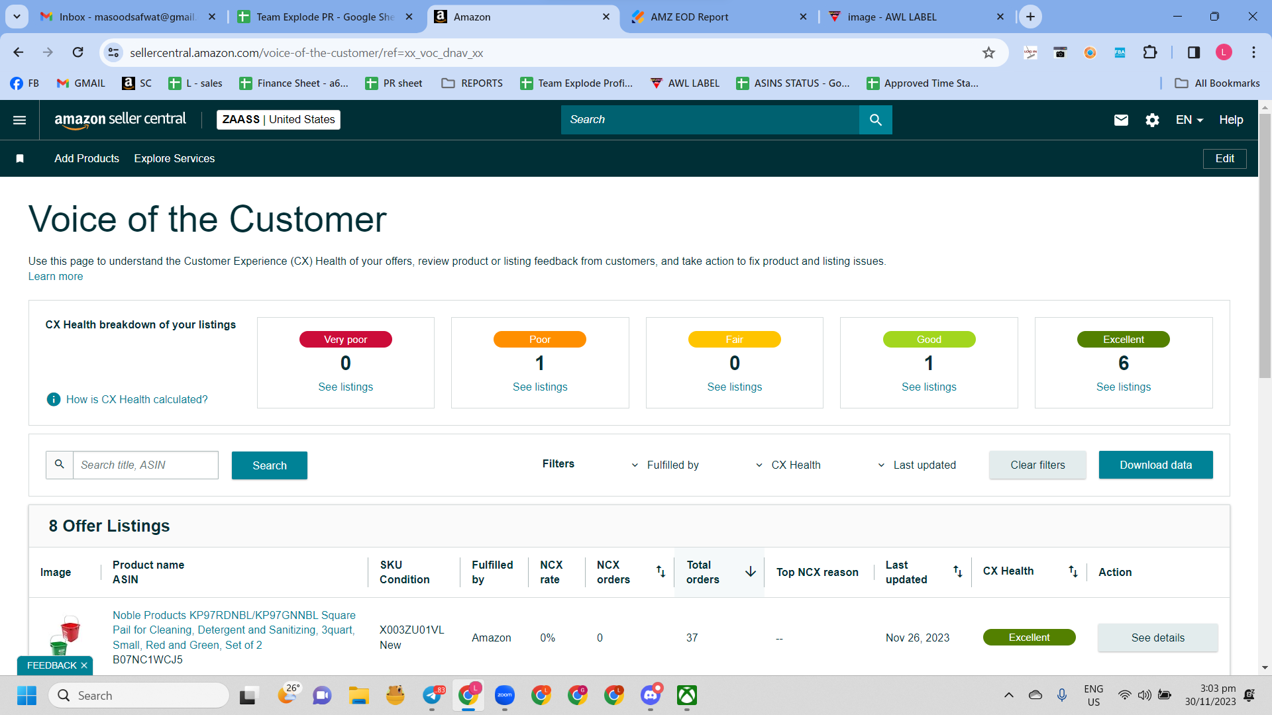Screen dimensions: 1272x715
Task: See listings under the Excellent card
Action: pyautogui.click(x=1124, y=387)
